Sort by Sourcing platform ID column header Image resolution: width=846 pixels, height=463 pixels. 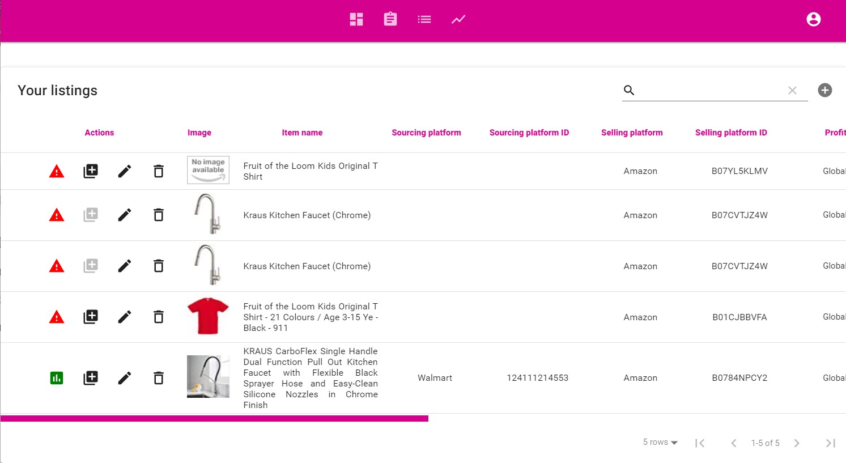click(529, 133)
